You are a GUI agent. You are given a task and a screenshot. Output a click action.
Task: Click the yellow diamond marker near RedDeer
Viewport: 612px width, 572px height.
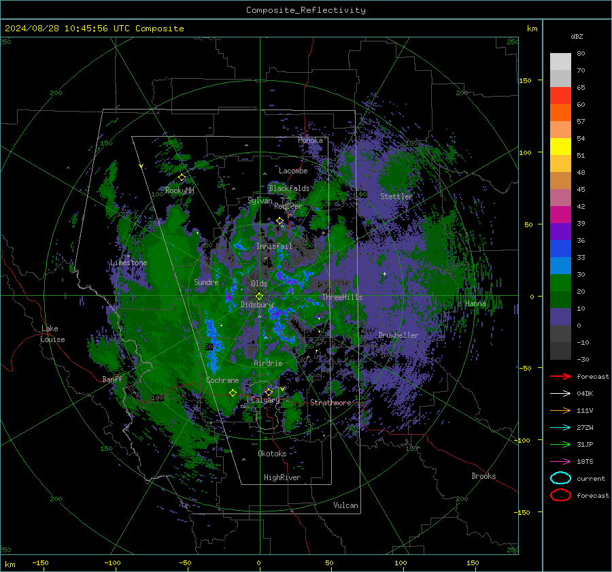coord(279,221)
